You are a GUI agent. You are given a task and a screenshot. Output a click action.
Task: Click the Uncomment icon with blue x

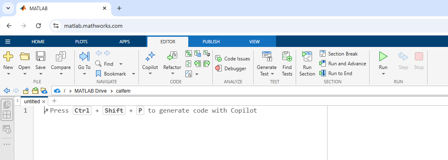197,53
